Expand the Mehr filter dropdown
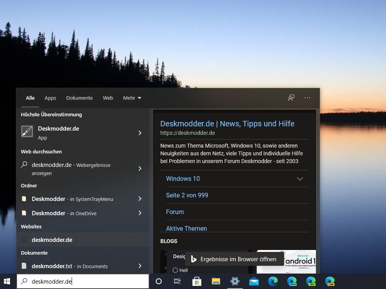The width and height of the screenshot is (386, 289). click(132, 98)
